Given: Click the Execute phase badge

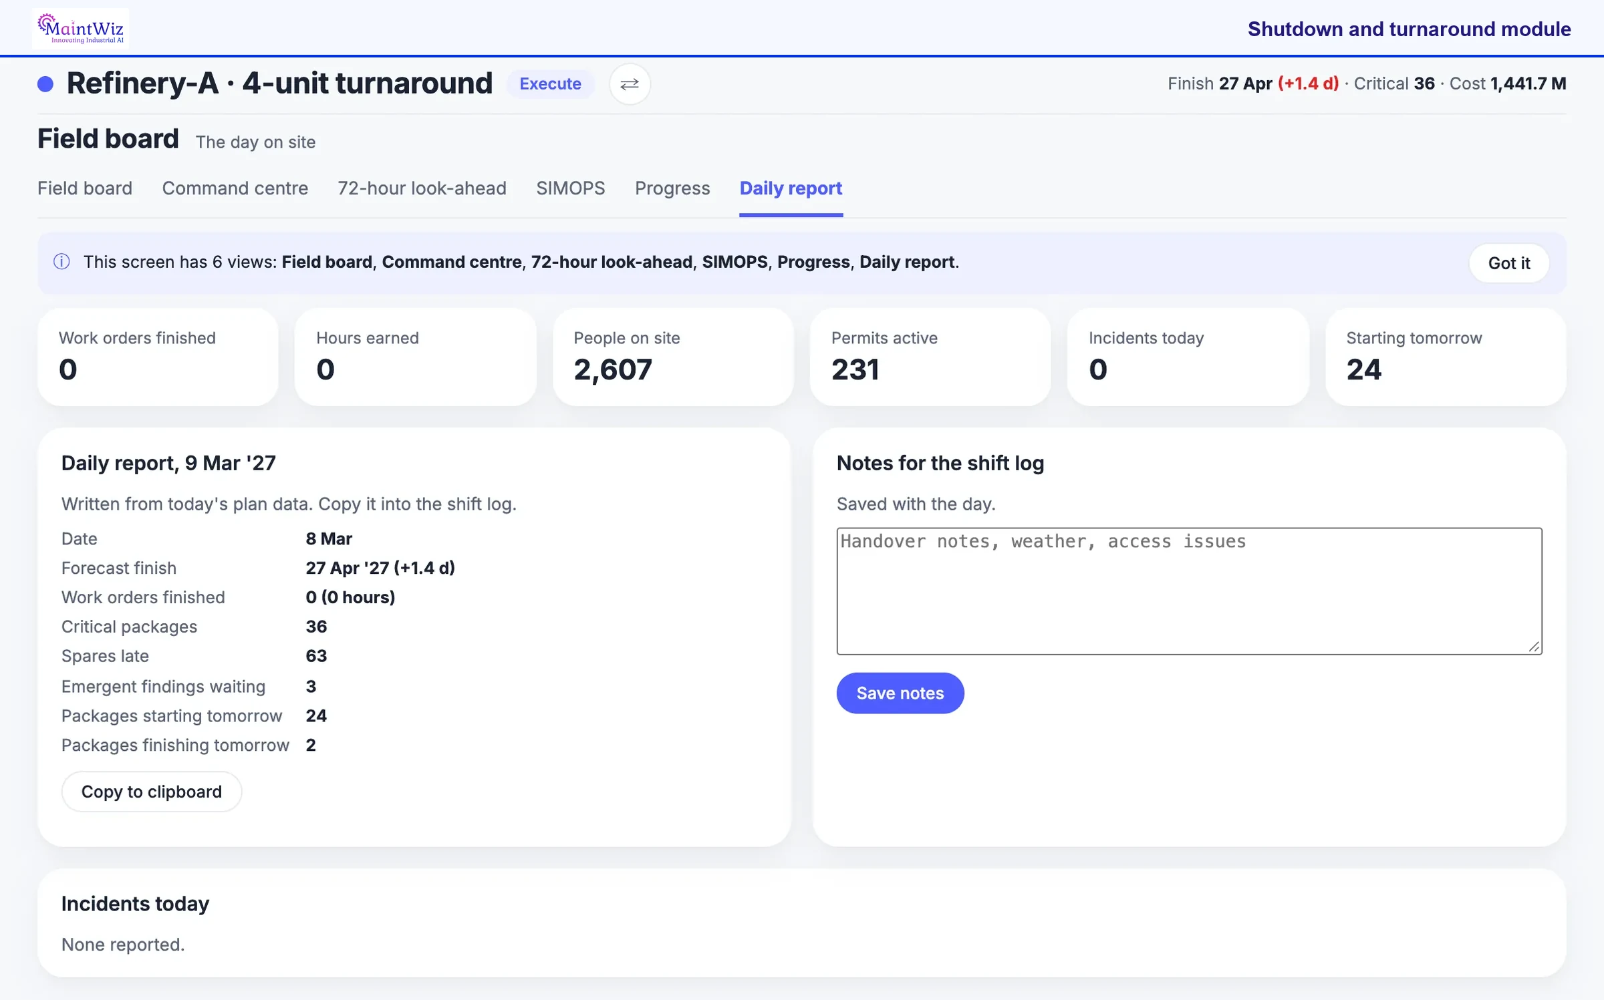Looking at the screenshot, I should [x=551, y=84].
